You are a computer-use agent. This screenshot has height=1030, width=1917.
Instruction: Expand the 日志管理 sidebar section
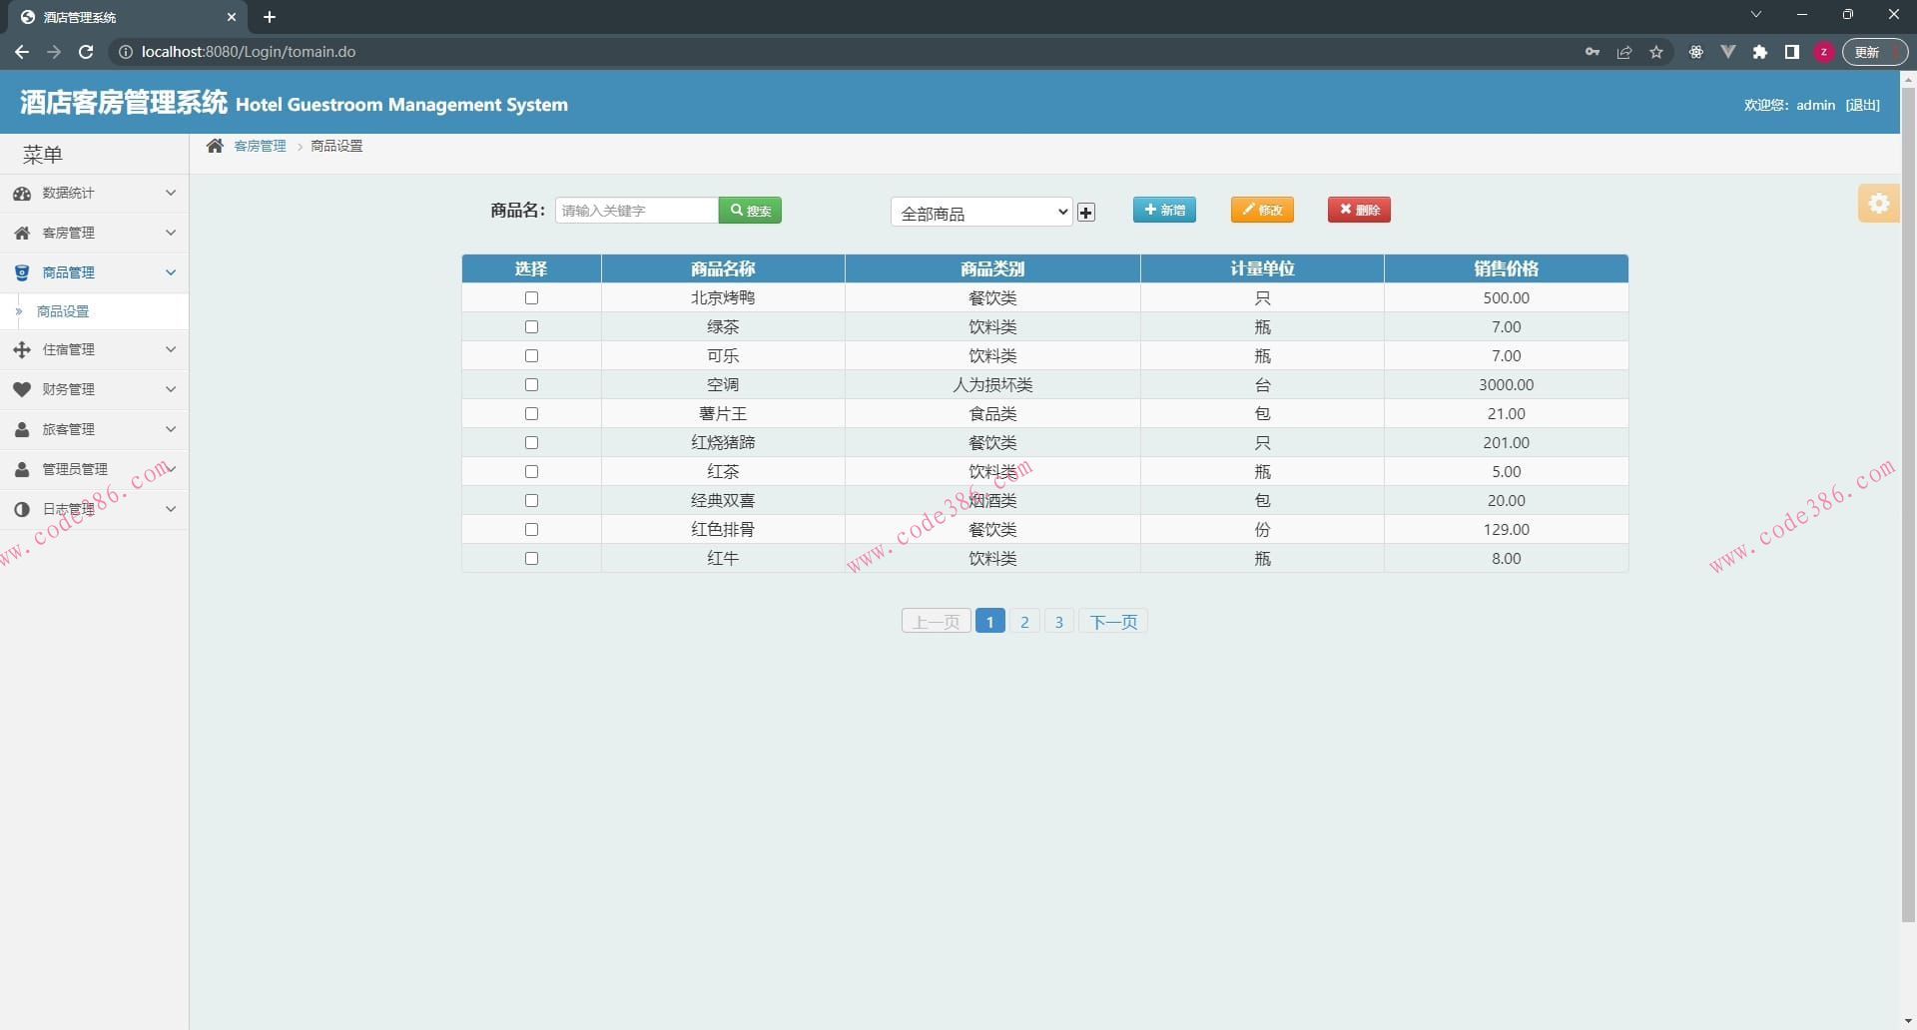click(94, 509)
